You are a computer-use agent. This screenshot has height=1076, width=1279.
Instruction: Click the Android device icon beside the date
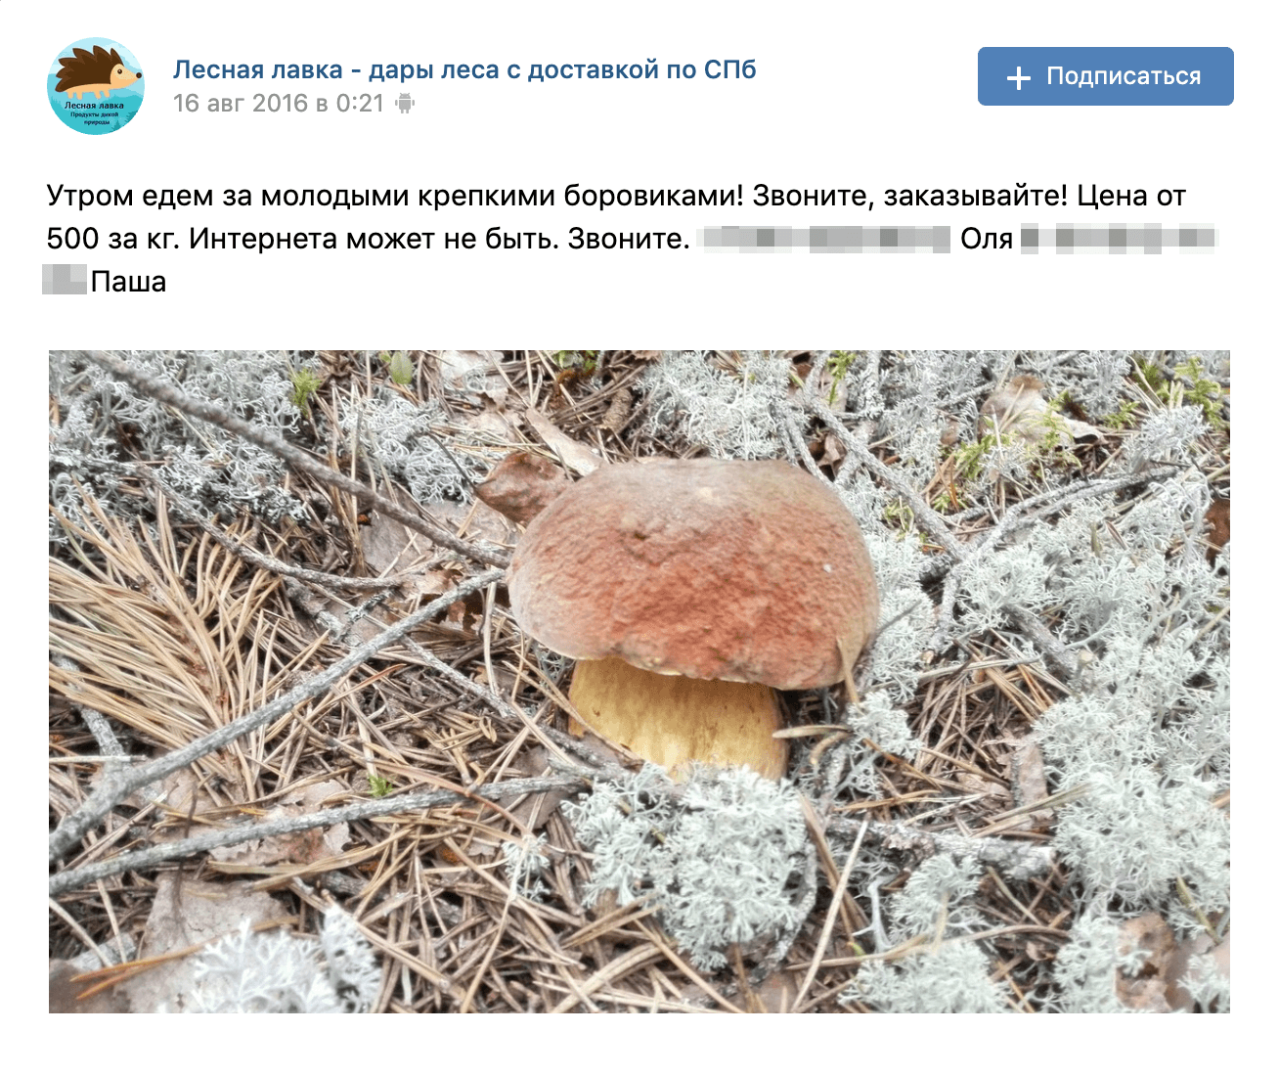(405, 103)
